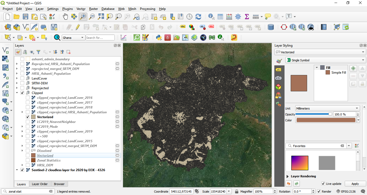Collapse the Clipped group tree
367x195 pixels.
(x=17, y=93)
